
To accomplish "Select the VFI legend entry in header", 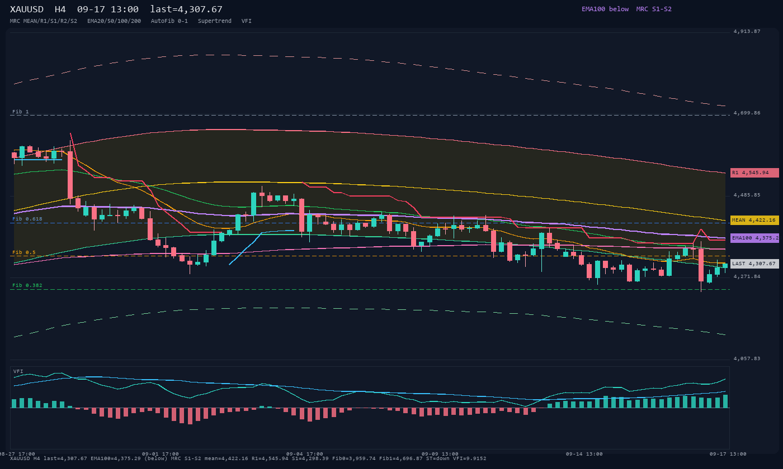I will pyautogui.click(x=247, y=21).
